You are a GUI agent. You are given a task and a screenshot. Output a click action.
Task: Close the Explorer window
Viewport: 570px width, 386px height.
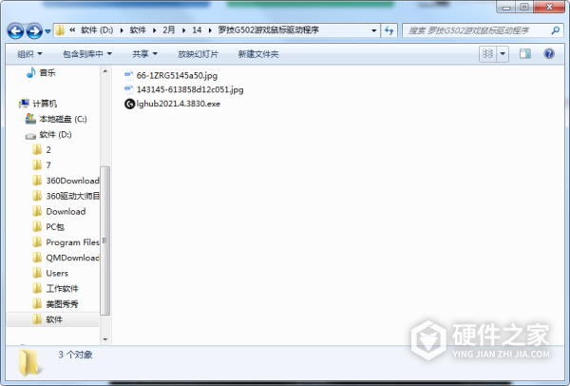pos(550,8)
